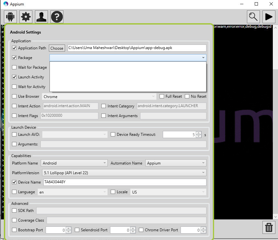
Task: Open the Chrome browser dropdown
Action: coord(99,97)
